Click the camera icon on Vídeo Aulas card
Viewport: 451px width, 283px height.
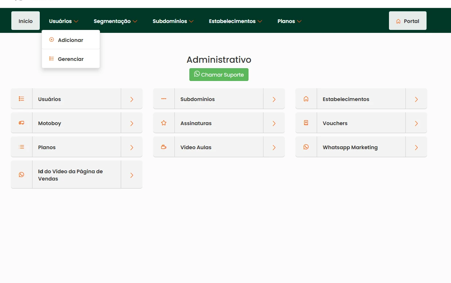tap(164, 147)
